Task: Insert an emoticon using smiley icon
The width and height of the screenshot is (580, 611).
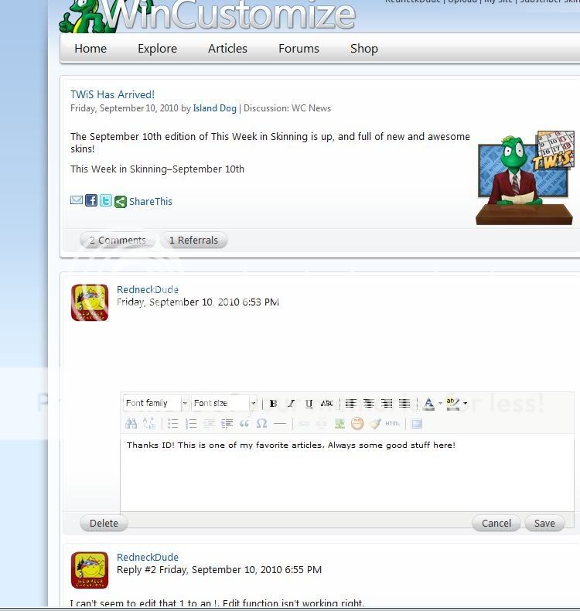Action: click(x=357, y=423)
